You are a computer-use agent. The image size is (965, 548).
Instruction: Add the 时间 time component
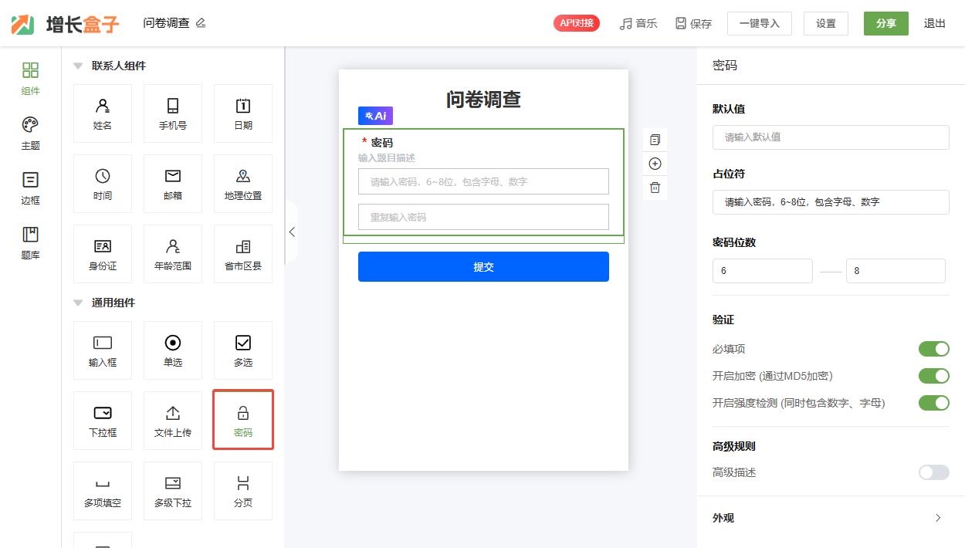(x=103, y=184)
